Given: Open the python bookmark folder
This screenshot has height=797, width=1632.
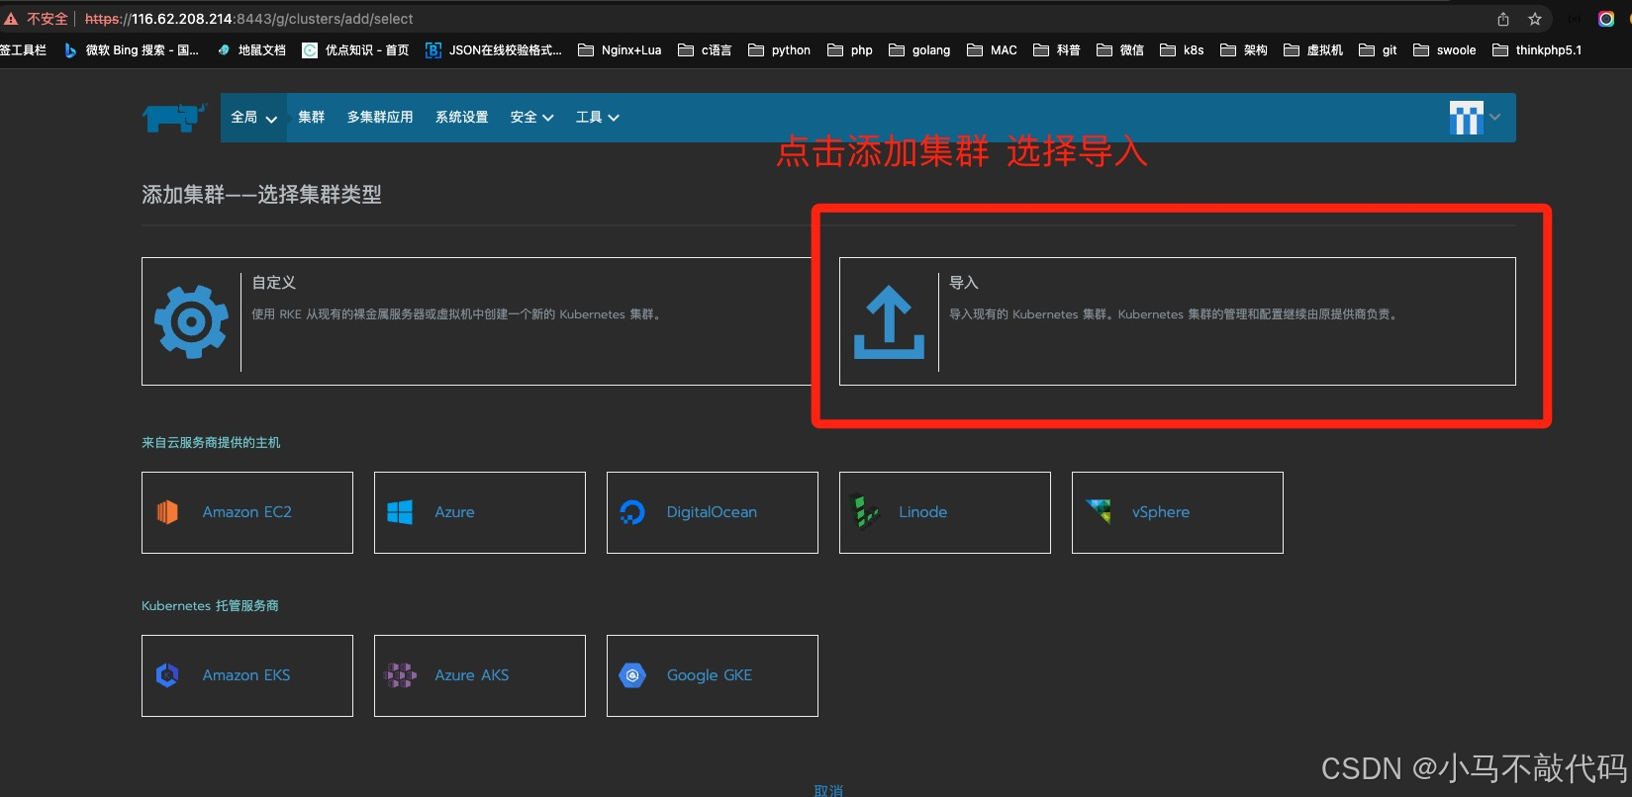Looking at the screenshot, I should 779,50.
